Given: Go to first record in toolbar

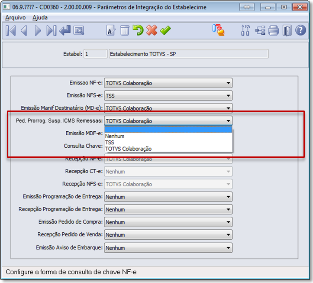Looking at the screenshot, I should (x=10, y=31).
